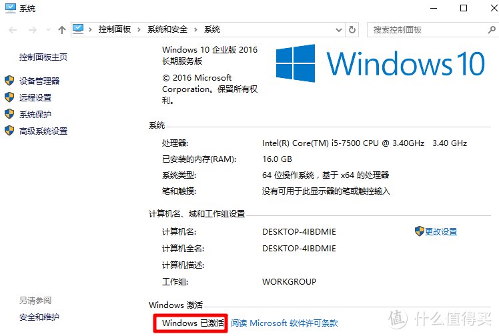
Task: Select 系统 breadcrumb item
Action: [212, 29]
